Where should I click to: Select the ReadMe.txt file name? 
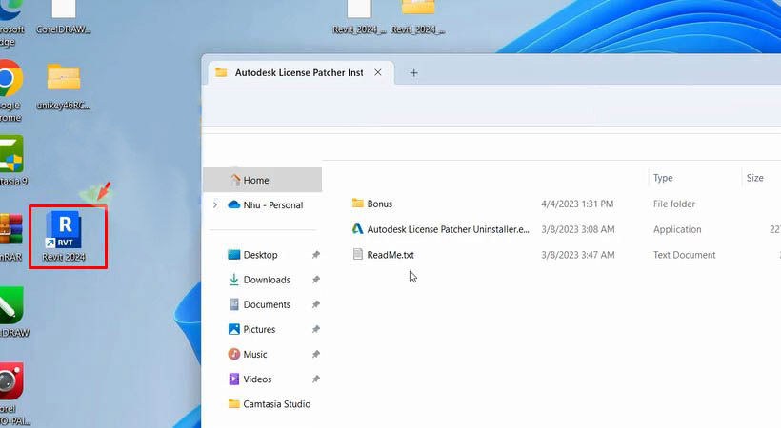coord(390,254)
